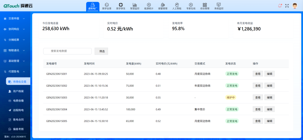Open 电费收缴 in the sidebar

point(18,101)
